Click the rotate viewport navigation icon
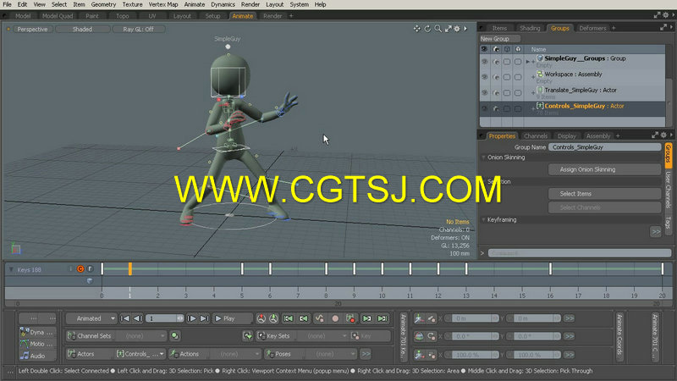This screenshot has width=677, height=381. [427, 29]
